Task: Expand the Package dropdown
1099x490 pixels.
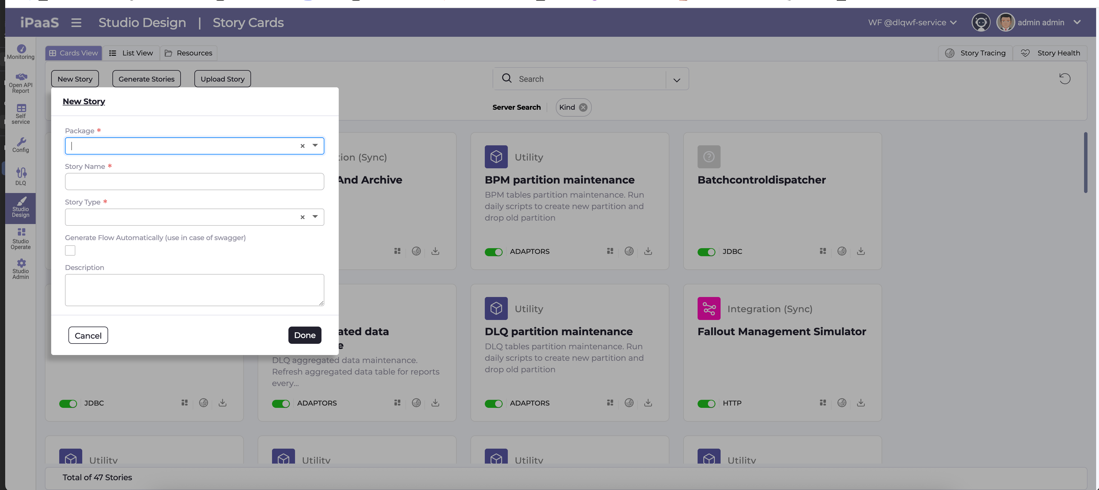Action: [315, 146]
